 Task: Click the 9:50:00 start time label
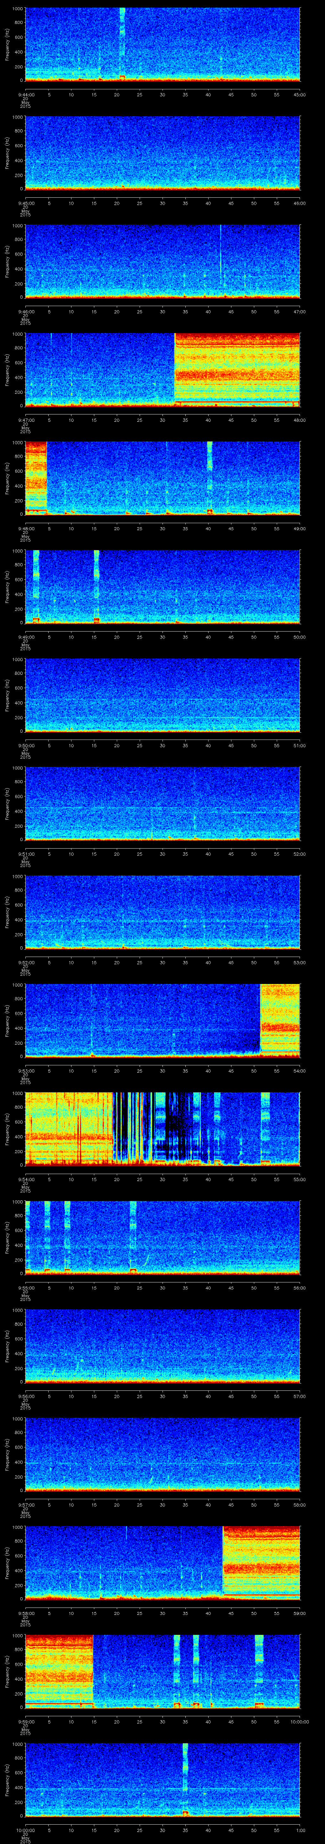[x=26, y=745]
